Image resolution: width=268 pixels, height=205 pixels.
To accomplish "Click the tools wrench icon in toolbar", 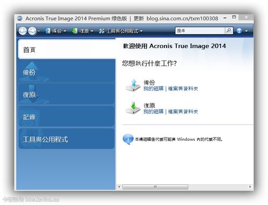I will click(102, 31).
